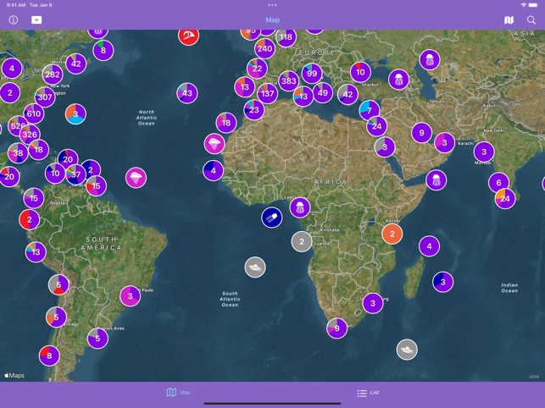Open the 3 cluster near Mumbai
This screenshot has height=408, width=545.
pyautogui.click(x=484, y=152)
